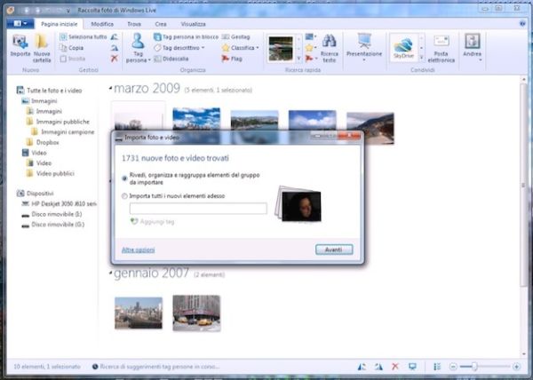This screenshot has height=380, width=533.
Task: Open the Classifica dropdown
Action: pyautogui.click(x=240, y=48)
